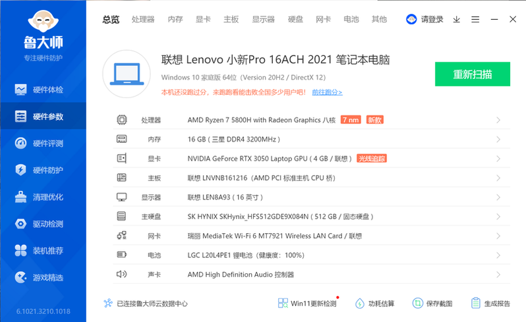Viewport: 526px width, 322px height.
Task: Open the 硬件体检 sidebar section
Action: pos(43,90)
